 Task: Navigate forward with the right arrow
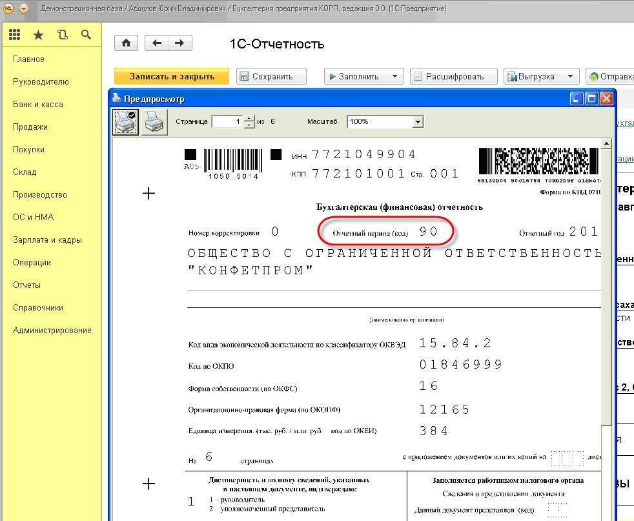180,43
